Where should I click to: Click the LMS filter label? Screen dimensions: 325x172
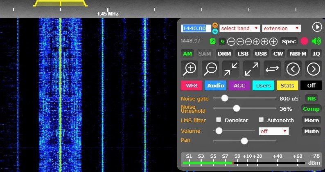[193, 120]
